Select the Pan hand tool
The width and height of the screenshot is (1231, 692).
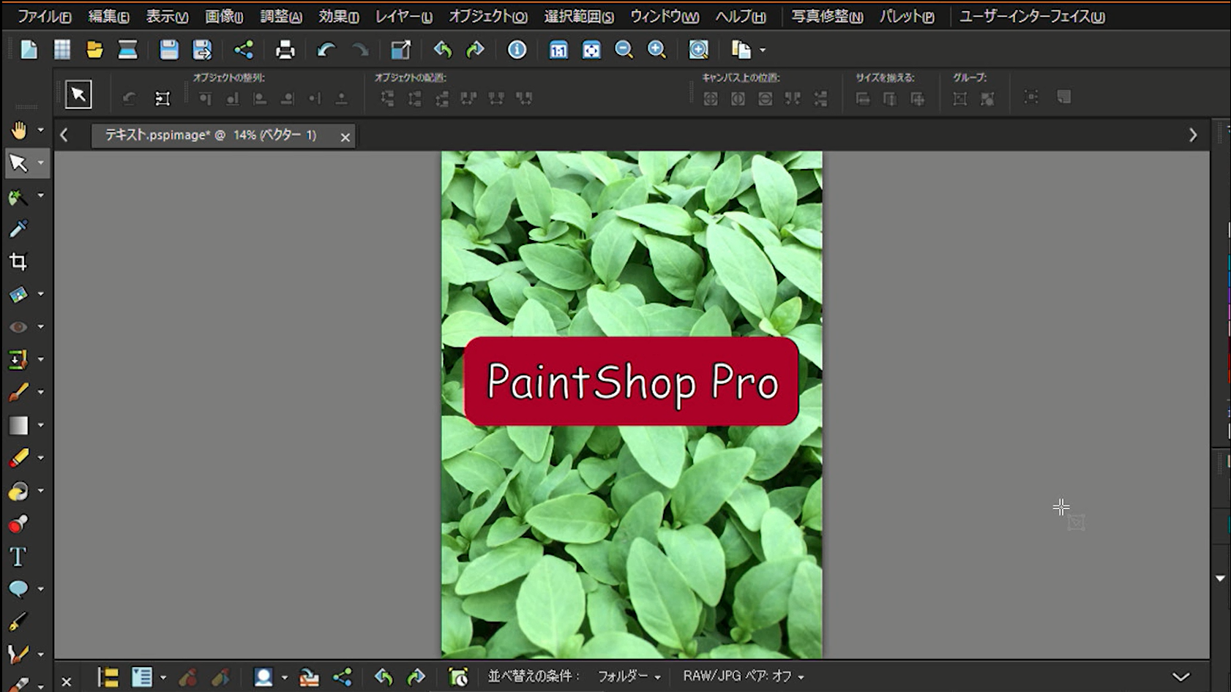[x=18, y=130]
